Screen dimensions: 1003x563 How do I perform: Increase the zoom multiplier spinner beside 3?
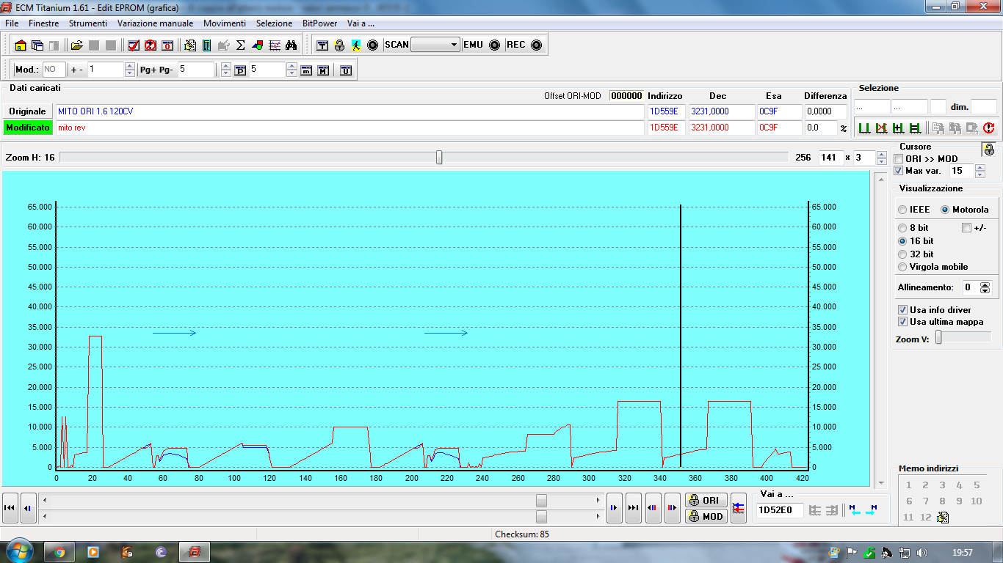[x=880, y=154]
